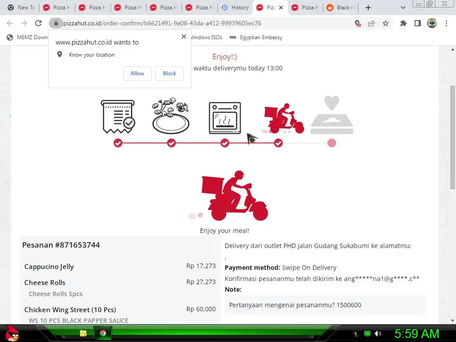Open the Chrome three-dot menu
Screen dimensions: 456x342
[446, 23]
